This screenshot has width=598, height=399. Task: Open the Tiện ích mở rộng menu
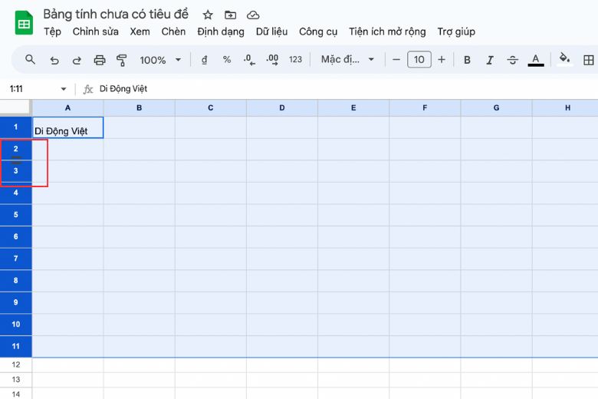(387, 31)
